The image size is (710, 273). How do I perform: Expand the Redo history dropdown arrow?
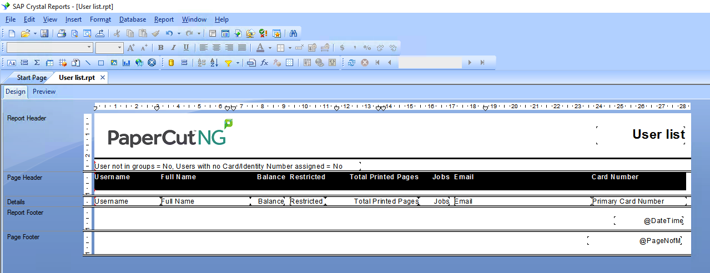[x=199, y=33]
